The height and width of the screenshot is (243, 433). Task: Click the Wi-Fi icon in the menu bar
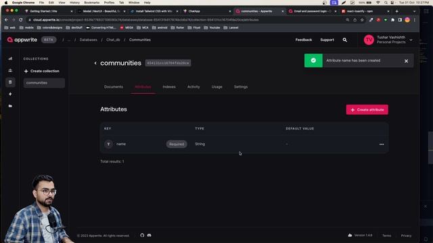coord(378,3)
